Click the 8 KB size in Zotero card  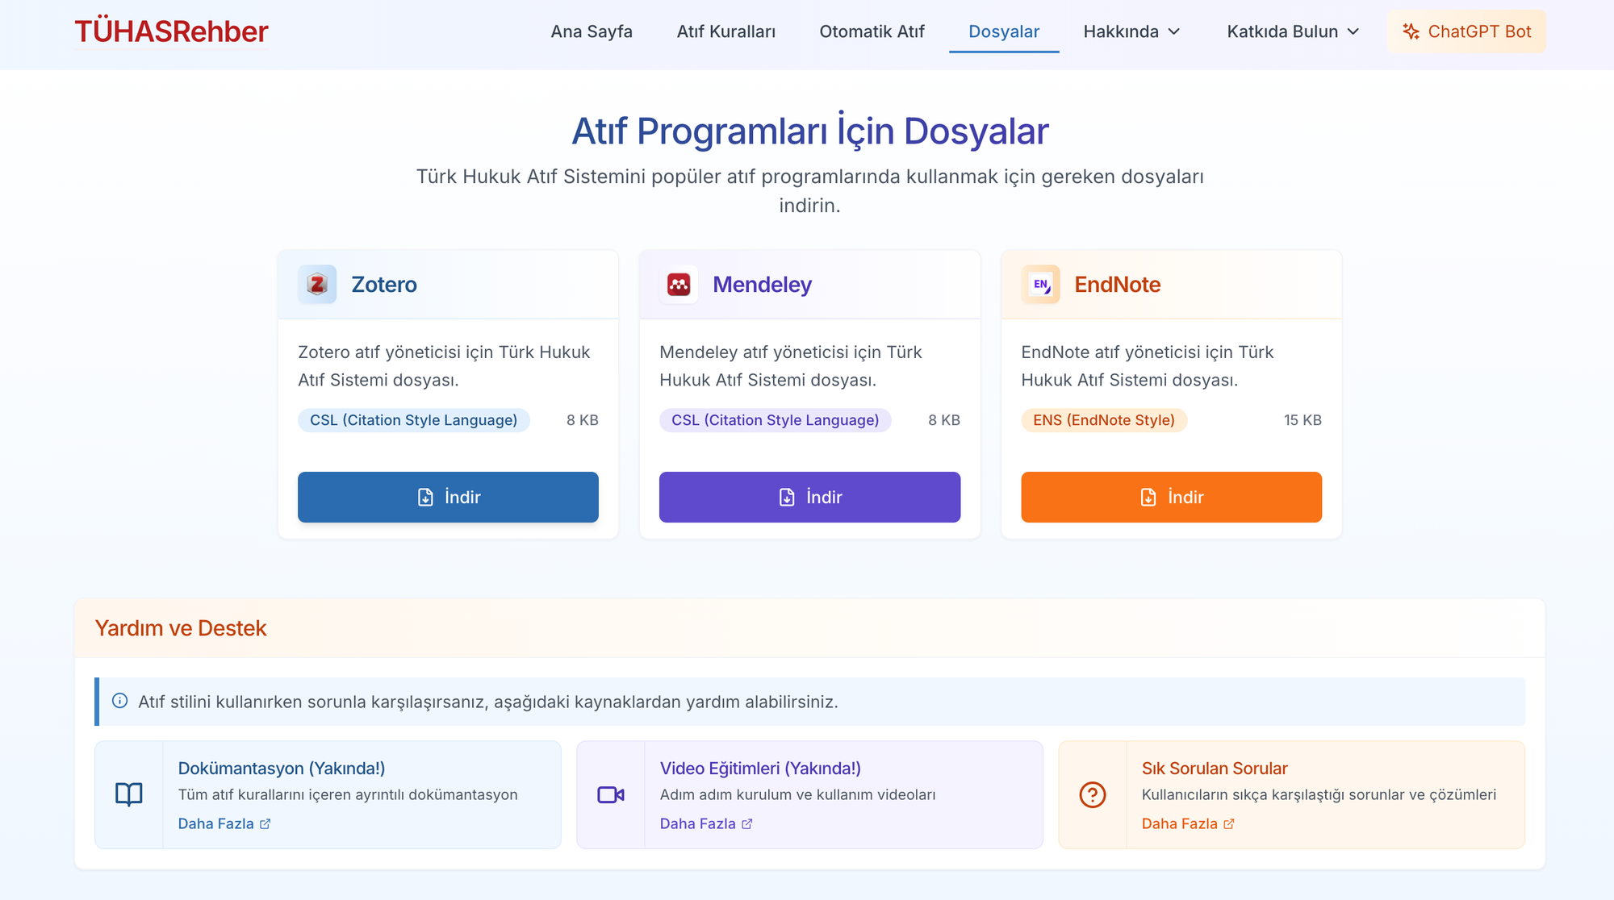[x=582, y=420]
